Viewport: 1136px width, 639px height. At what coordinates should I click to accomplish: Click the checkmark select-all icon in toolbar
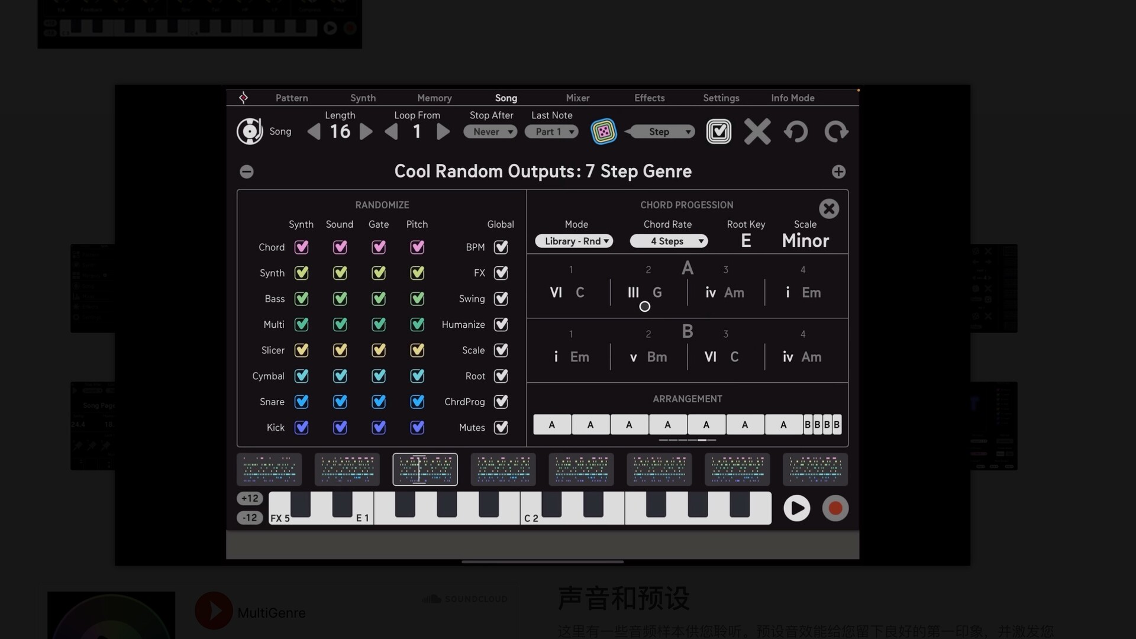(719, 131)
